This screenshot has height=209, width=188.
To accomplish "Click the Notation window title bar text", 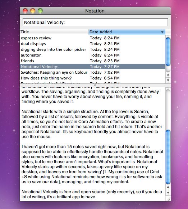I will tap(95, 11).
